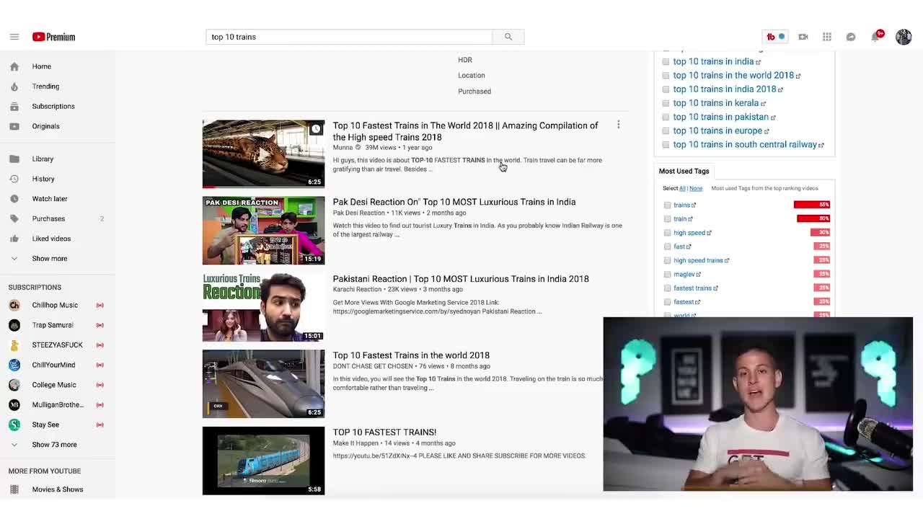Click the YouTube Premium logo
The height and width of the screenshot is (519, 923).
pyautogui.click(x=53, y=37)
